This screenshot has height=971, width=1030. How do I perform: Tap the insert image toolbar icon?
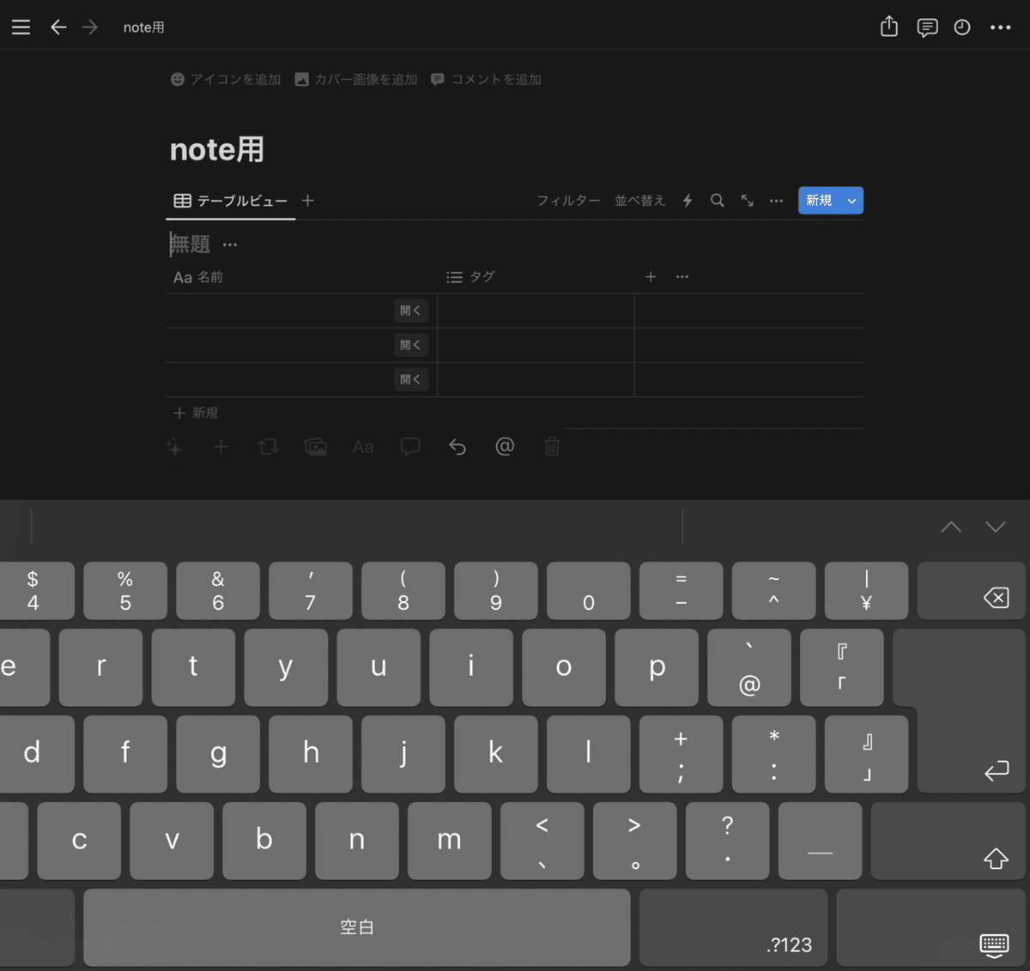click(x=316, y=447)
